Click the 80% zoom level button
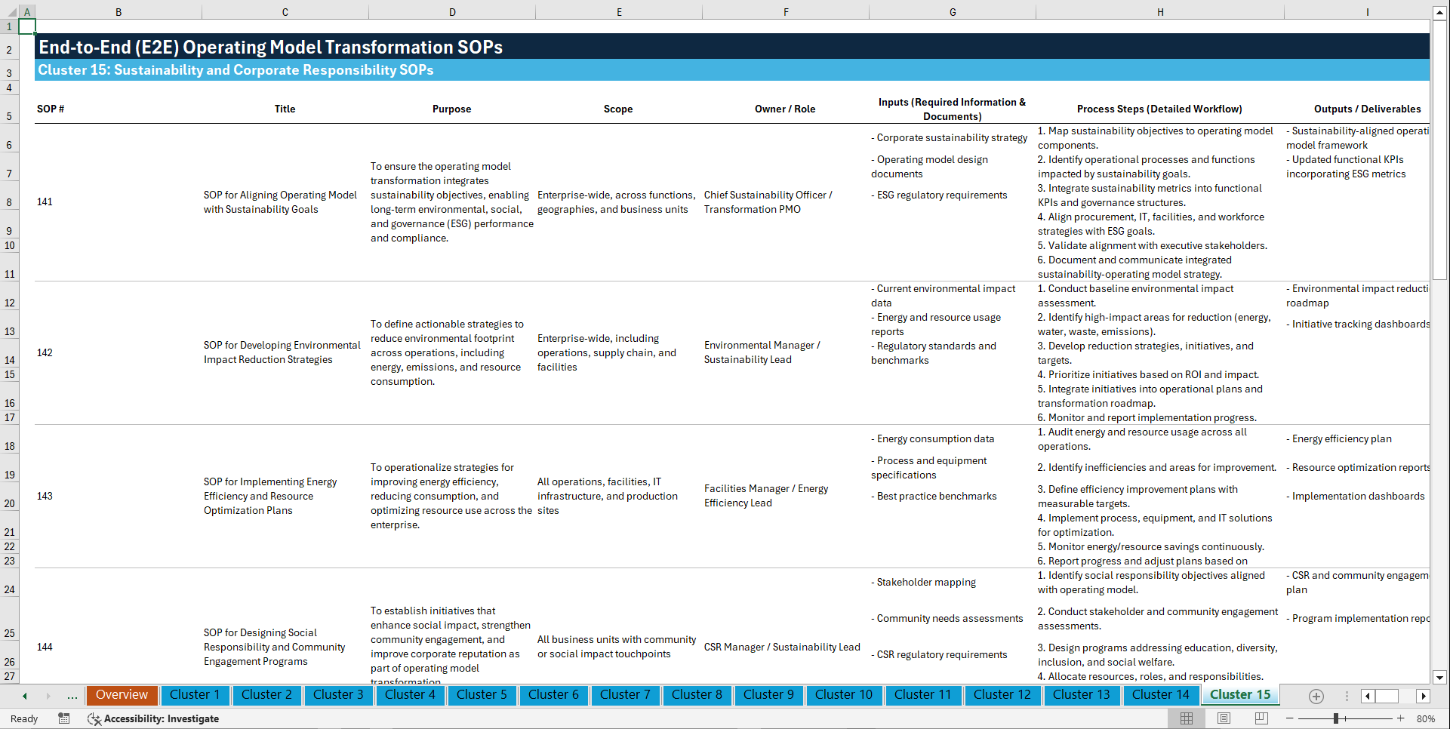This screenshot has width=1450, height=729. (x=1426, y=718)
